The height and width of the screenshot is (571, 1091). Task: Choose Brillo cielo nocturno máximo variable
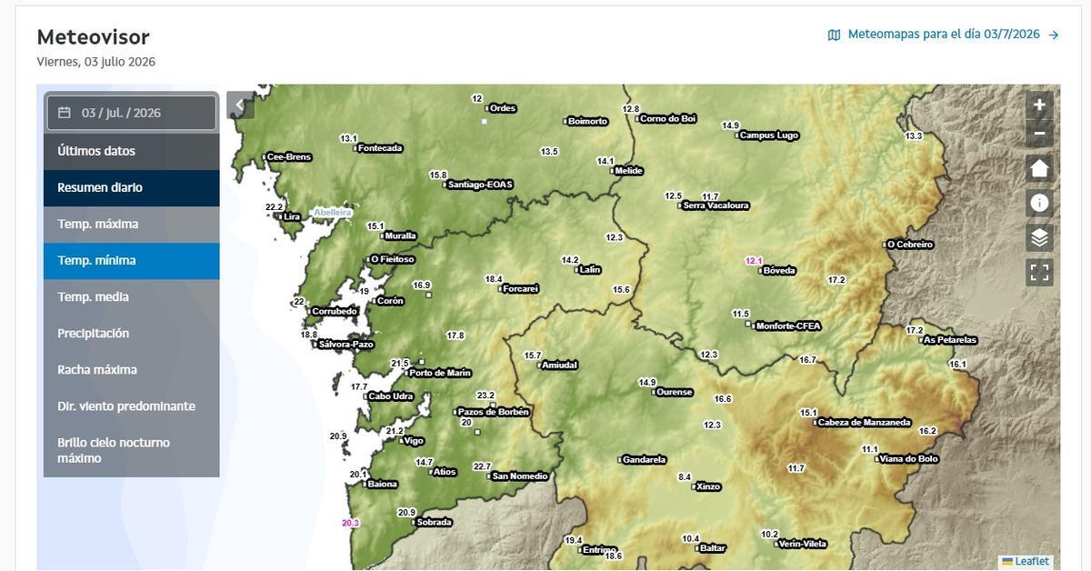pyautogui.click(x=132, y=451)
